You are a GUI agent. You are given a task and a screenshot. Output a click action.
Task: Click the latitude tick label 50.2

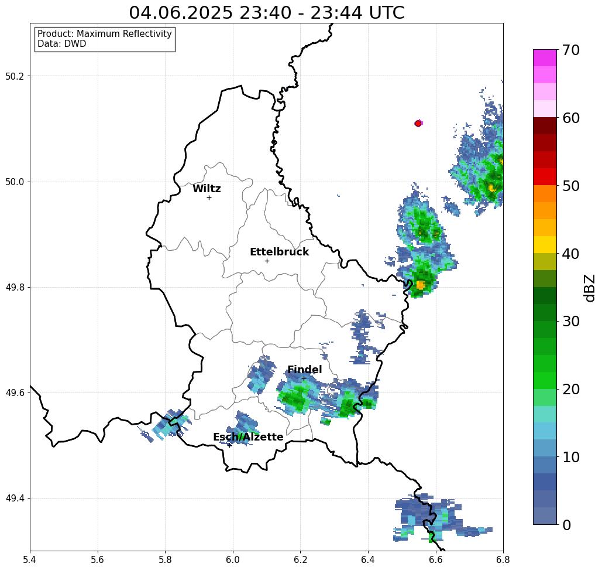[x=15, y=76]
